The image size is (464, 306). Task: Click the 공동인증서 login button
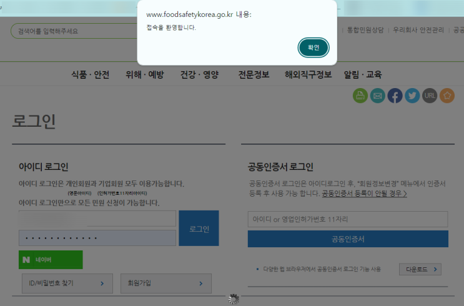tap(348, 239)
